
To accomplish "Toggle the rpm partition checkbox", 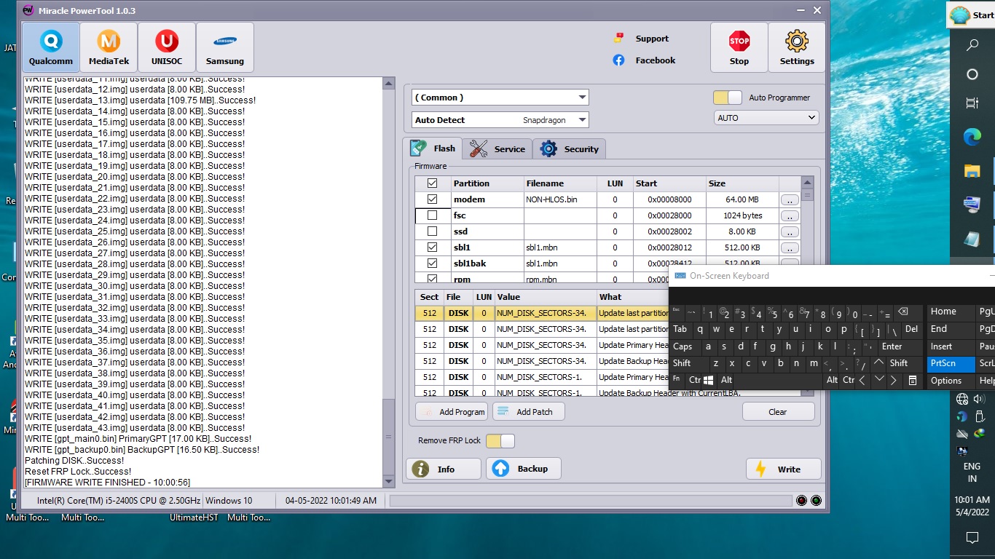I will coord(433,279).
